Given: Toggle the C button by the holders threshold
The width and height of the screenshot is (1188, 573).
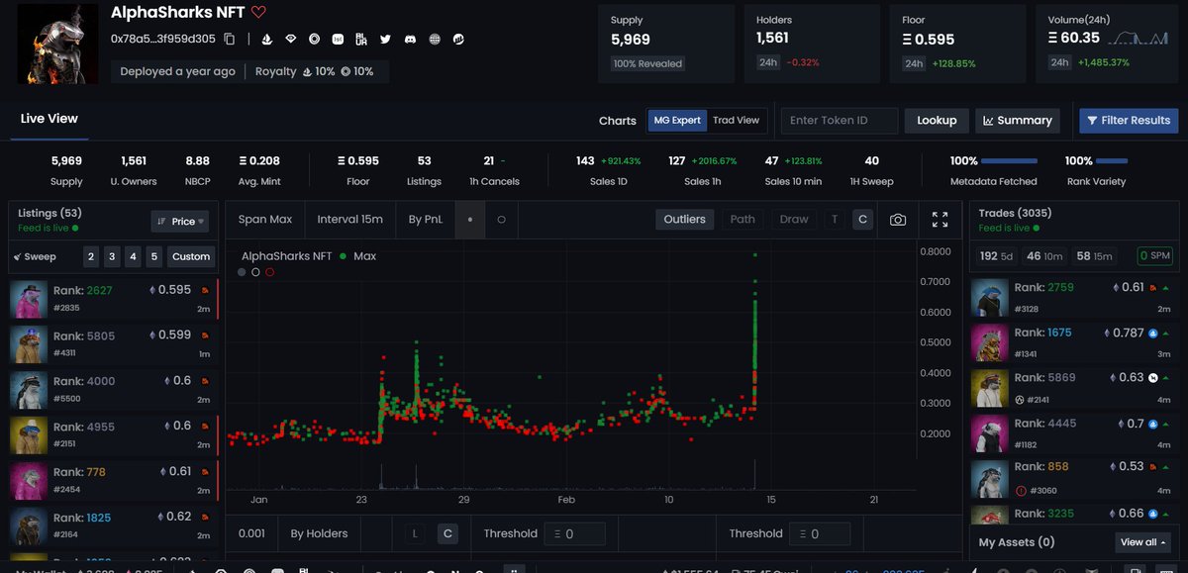Looking at the screenshot, I should tap(447, 534).
